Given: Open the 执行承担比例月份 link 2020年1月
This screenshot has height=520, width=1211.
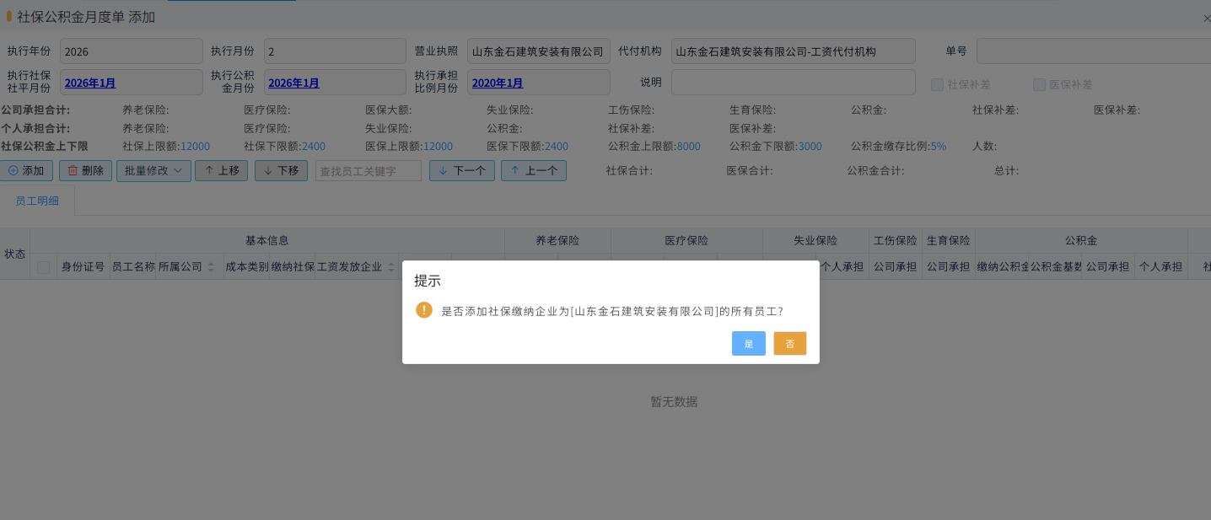Looking at the screenshot, I should coord(497,83).
